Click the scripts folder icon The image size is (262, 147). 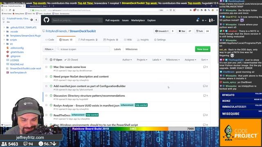7,40
